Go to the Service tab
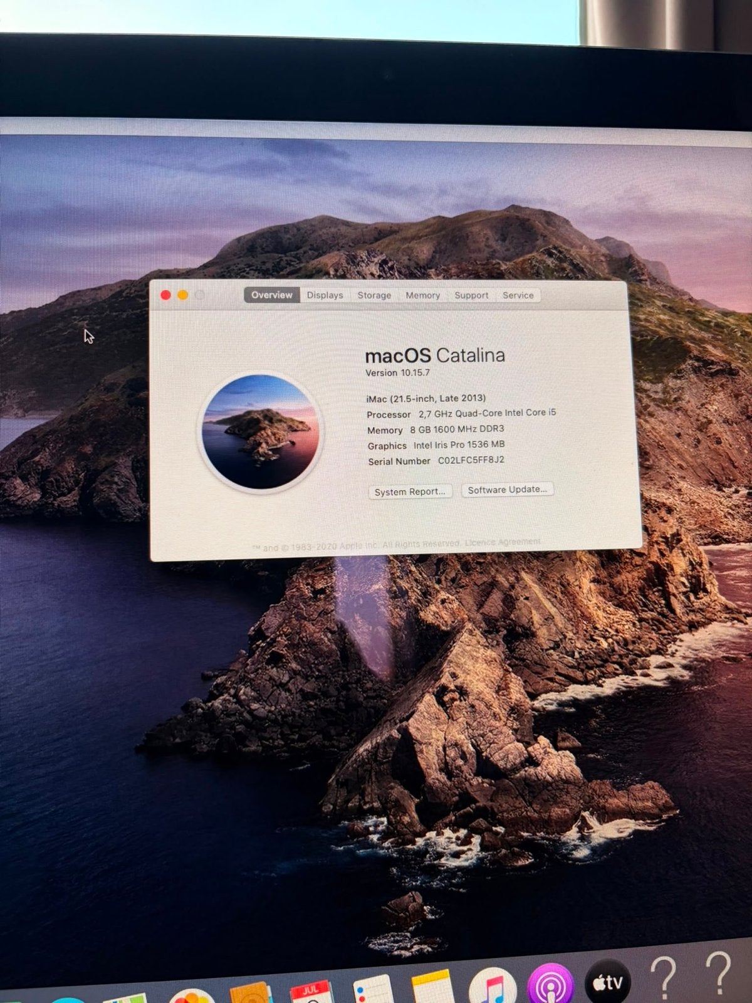Image resolution: width=752 pixels, height=1003 pixels. pos(518,295)
